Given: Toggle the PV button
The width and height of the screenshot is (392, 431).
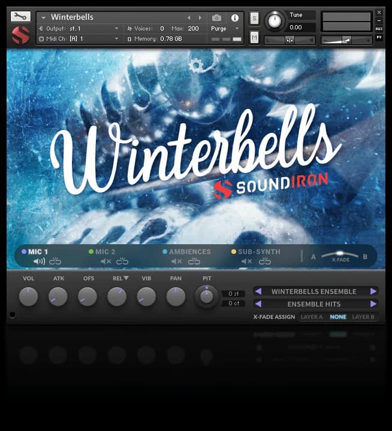Looking at the screenshot, I should pyautogui.click(x=379, y=37).
